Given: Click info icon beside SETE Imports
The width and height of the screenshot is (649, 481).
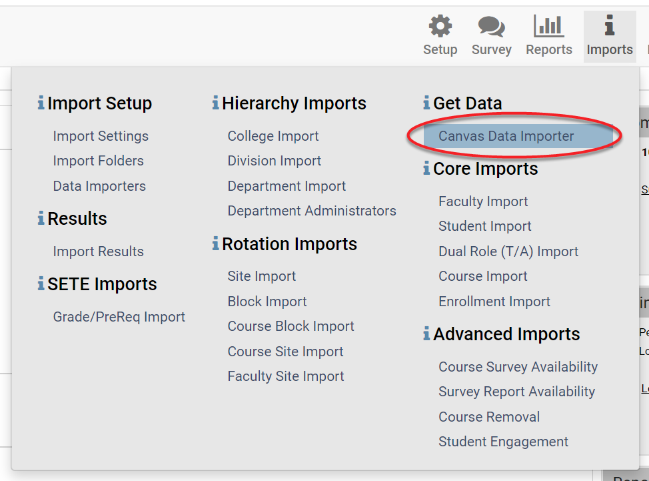Looking at the screenshot, I should coord(41,284).
